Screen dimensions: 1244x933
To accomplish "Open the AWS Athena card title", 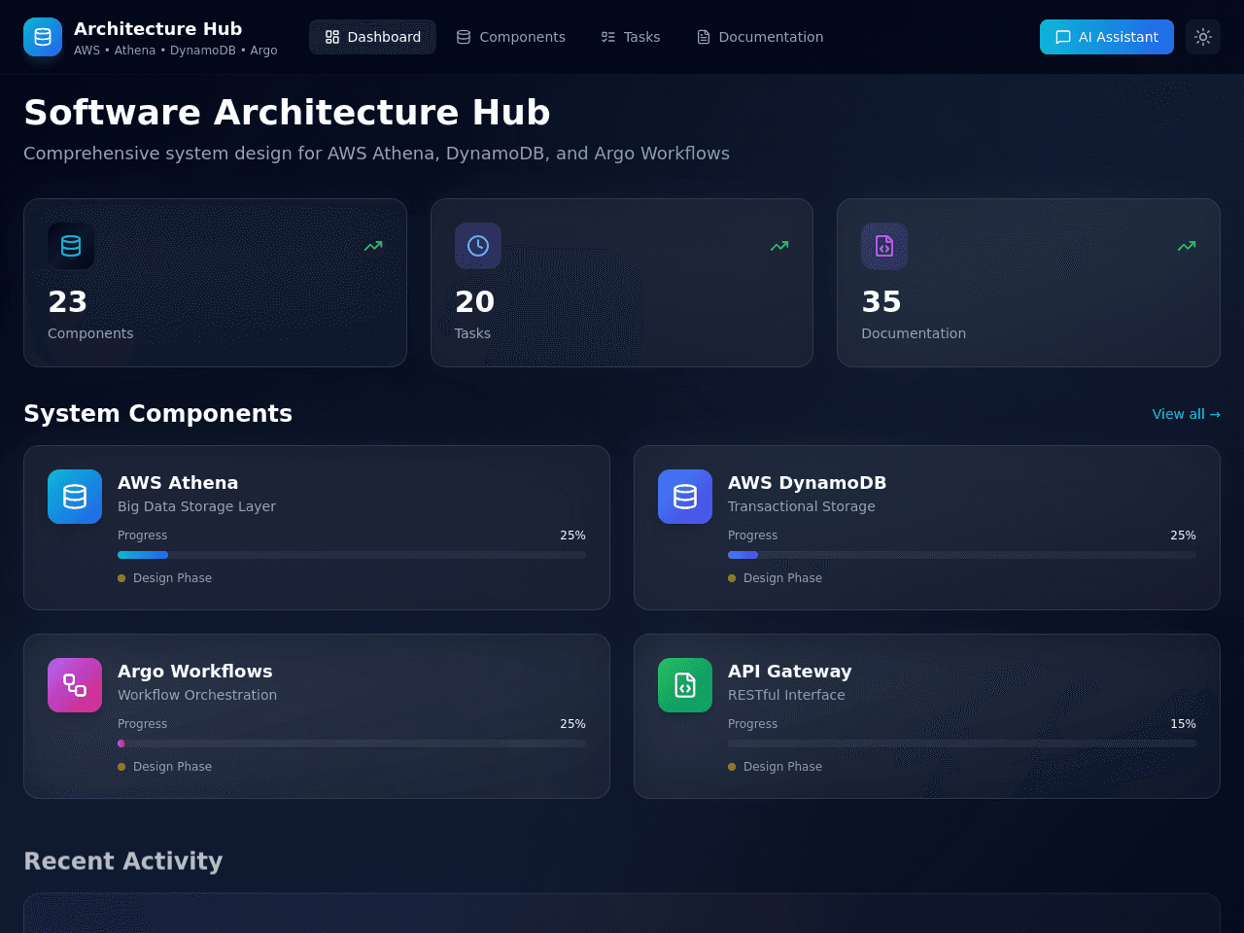I will (x=178, y=483).
